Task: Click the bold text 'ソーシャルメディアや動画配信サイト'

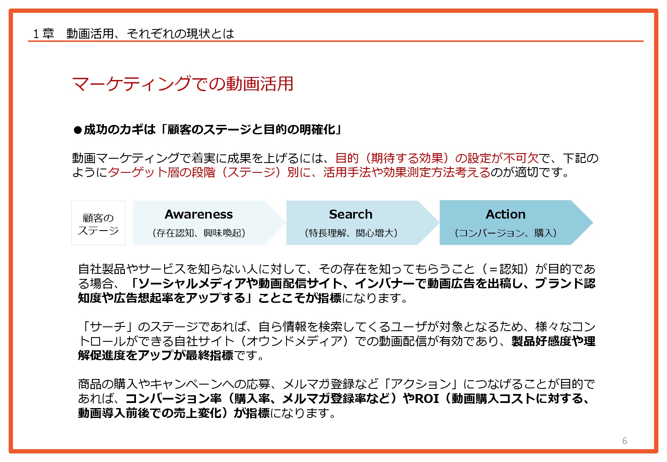Action: (x=240, y=283)
